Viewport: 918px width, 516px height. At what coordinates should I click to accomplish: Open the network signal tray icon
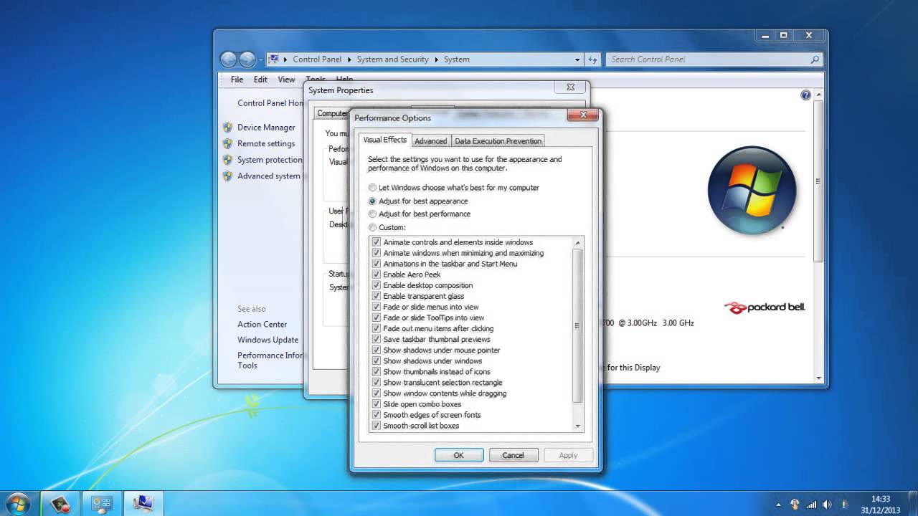(812, 505)
